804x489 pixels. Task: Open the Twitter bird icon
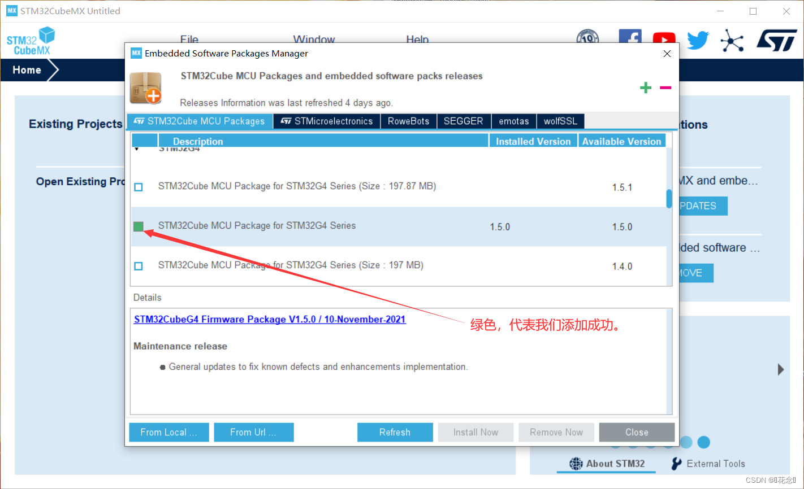(698, 40)
